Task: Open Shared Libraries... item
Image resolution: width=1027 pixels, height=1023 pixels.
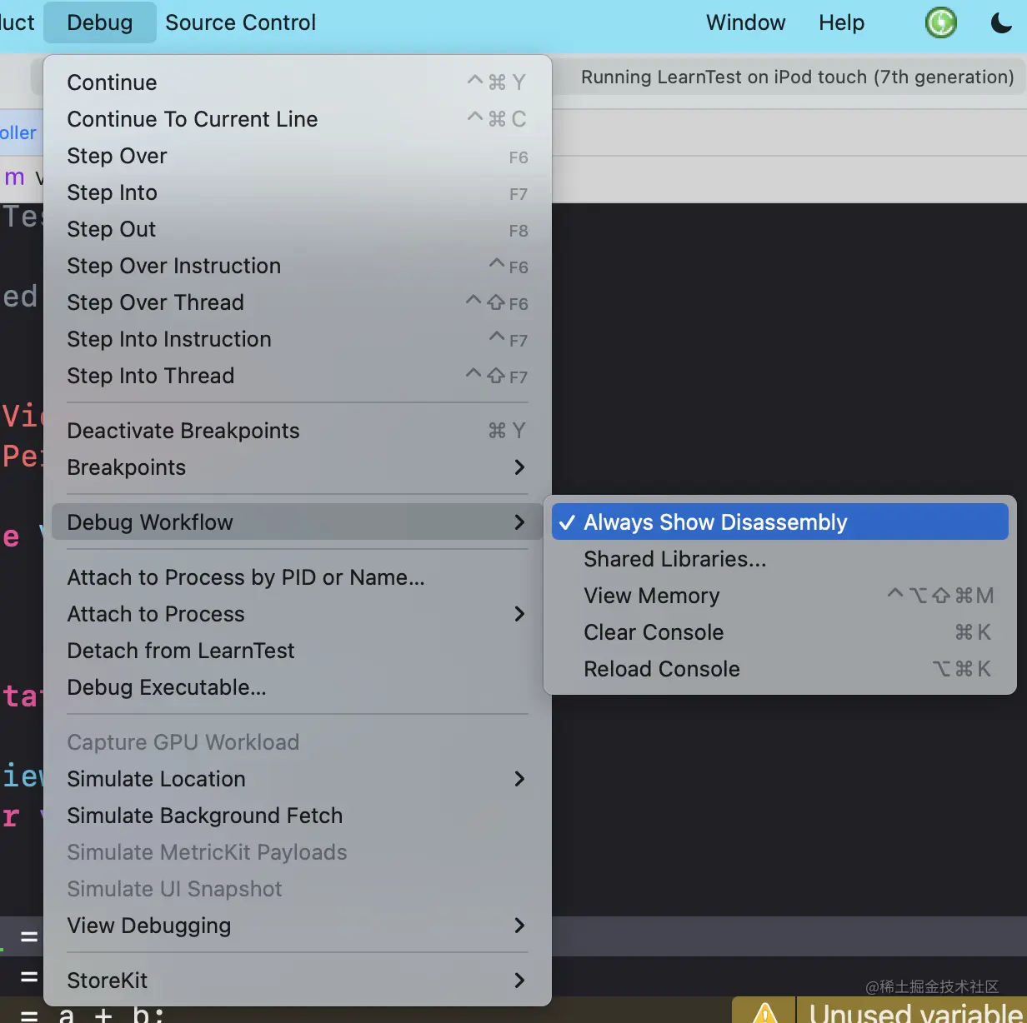Action: (780, 559)
